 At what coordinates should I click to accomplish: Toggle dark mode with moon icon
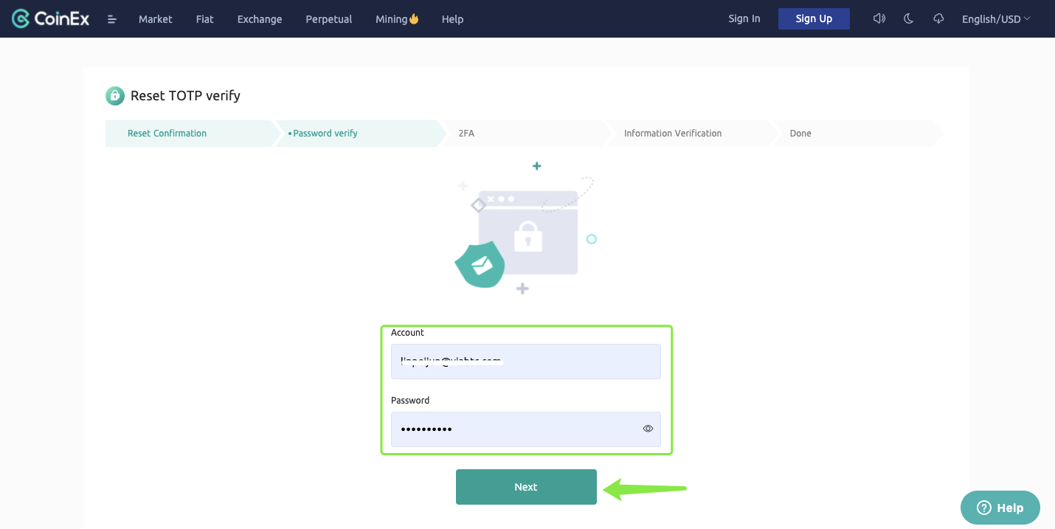pyautogui.click(x=909, y=18)
